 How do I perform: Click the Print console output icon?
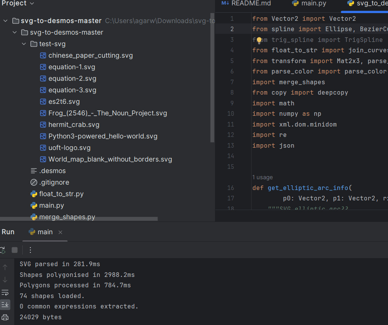[5, 317]
